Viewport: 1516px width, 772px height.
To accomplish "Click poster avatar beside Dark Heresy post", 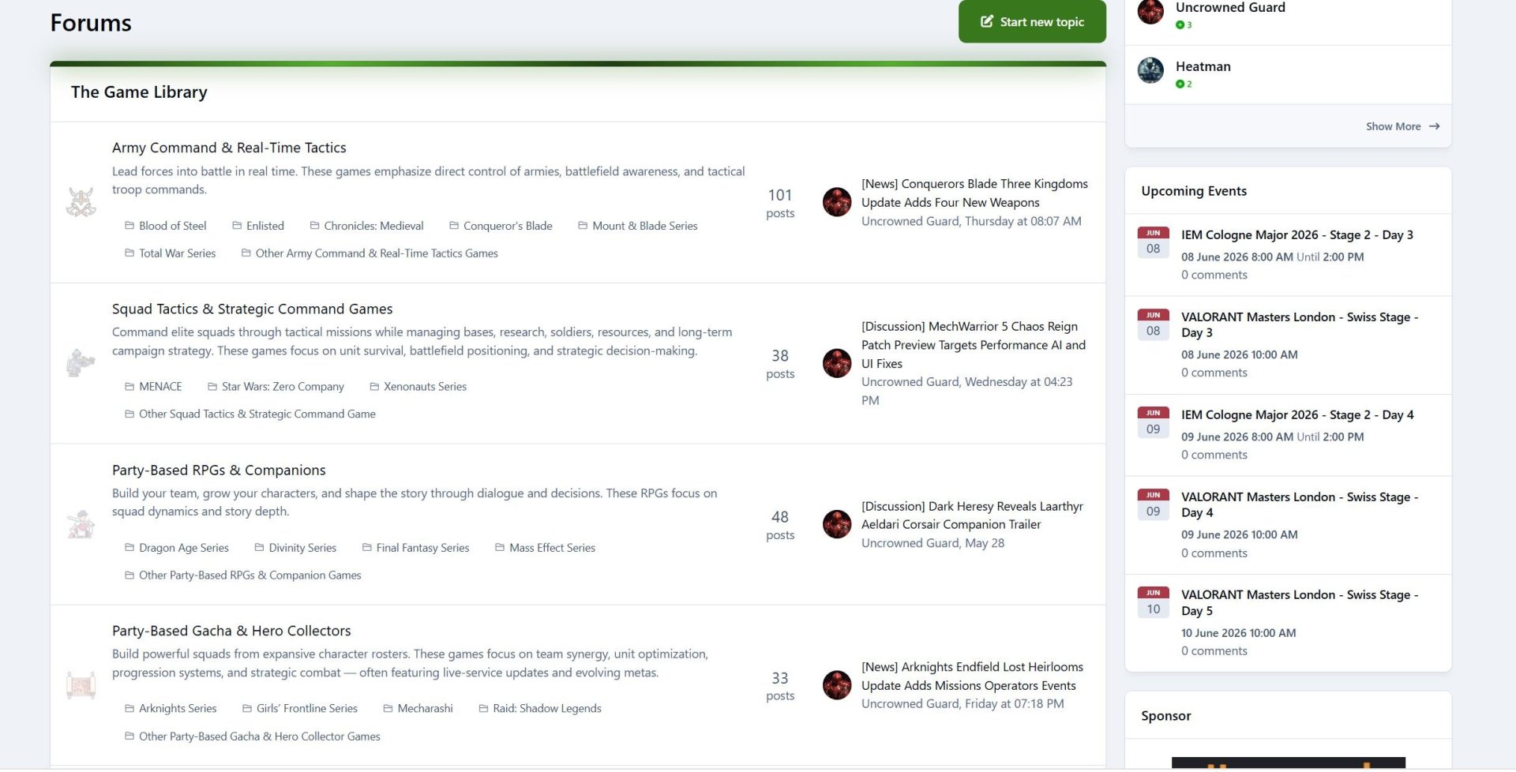I will pyautogui.click(x=837, y=524).
